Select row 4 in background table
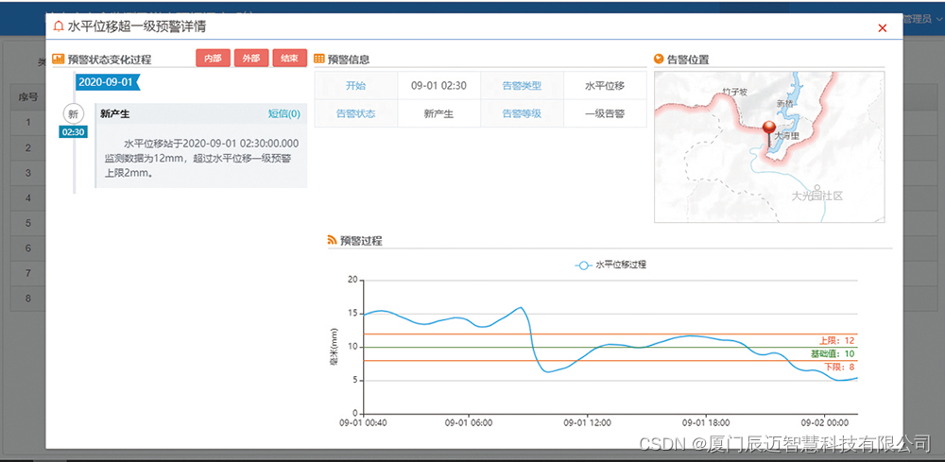This screenshot has height=462, width=945. [27, 197]
